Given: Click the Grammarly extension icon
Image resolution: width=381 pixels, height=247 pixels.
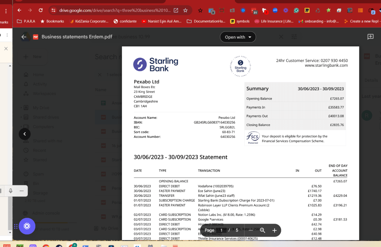Looking at the screenshot, I should point(296,10).
